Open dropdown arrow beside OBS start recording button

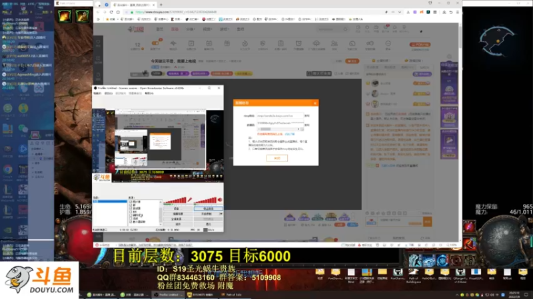tap(221, 214)
